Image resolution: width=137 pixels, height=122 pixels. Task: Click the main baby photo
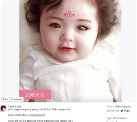70,51
